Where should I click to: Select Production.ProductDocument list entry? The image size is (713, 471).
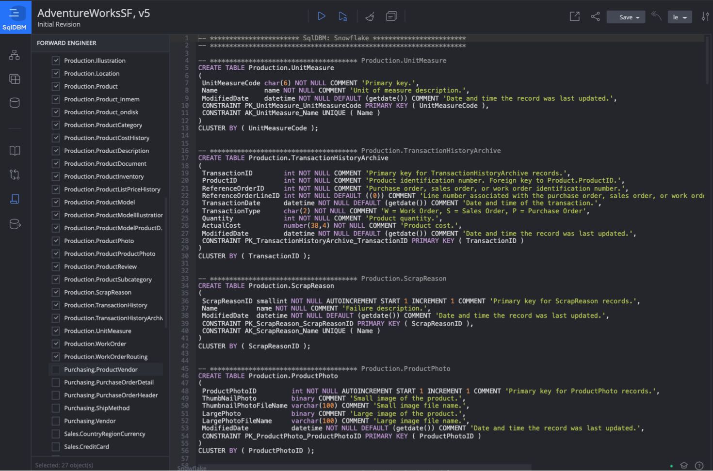106,164
